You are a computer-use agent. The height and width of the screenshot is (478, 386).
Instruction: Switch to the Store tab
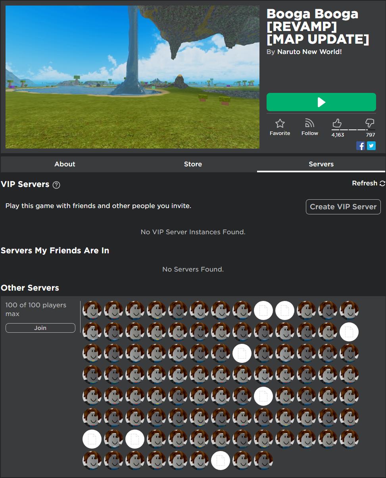193,164
